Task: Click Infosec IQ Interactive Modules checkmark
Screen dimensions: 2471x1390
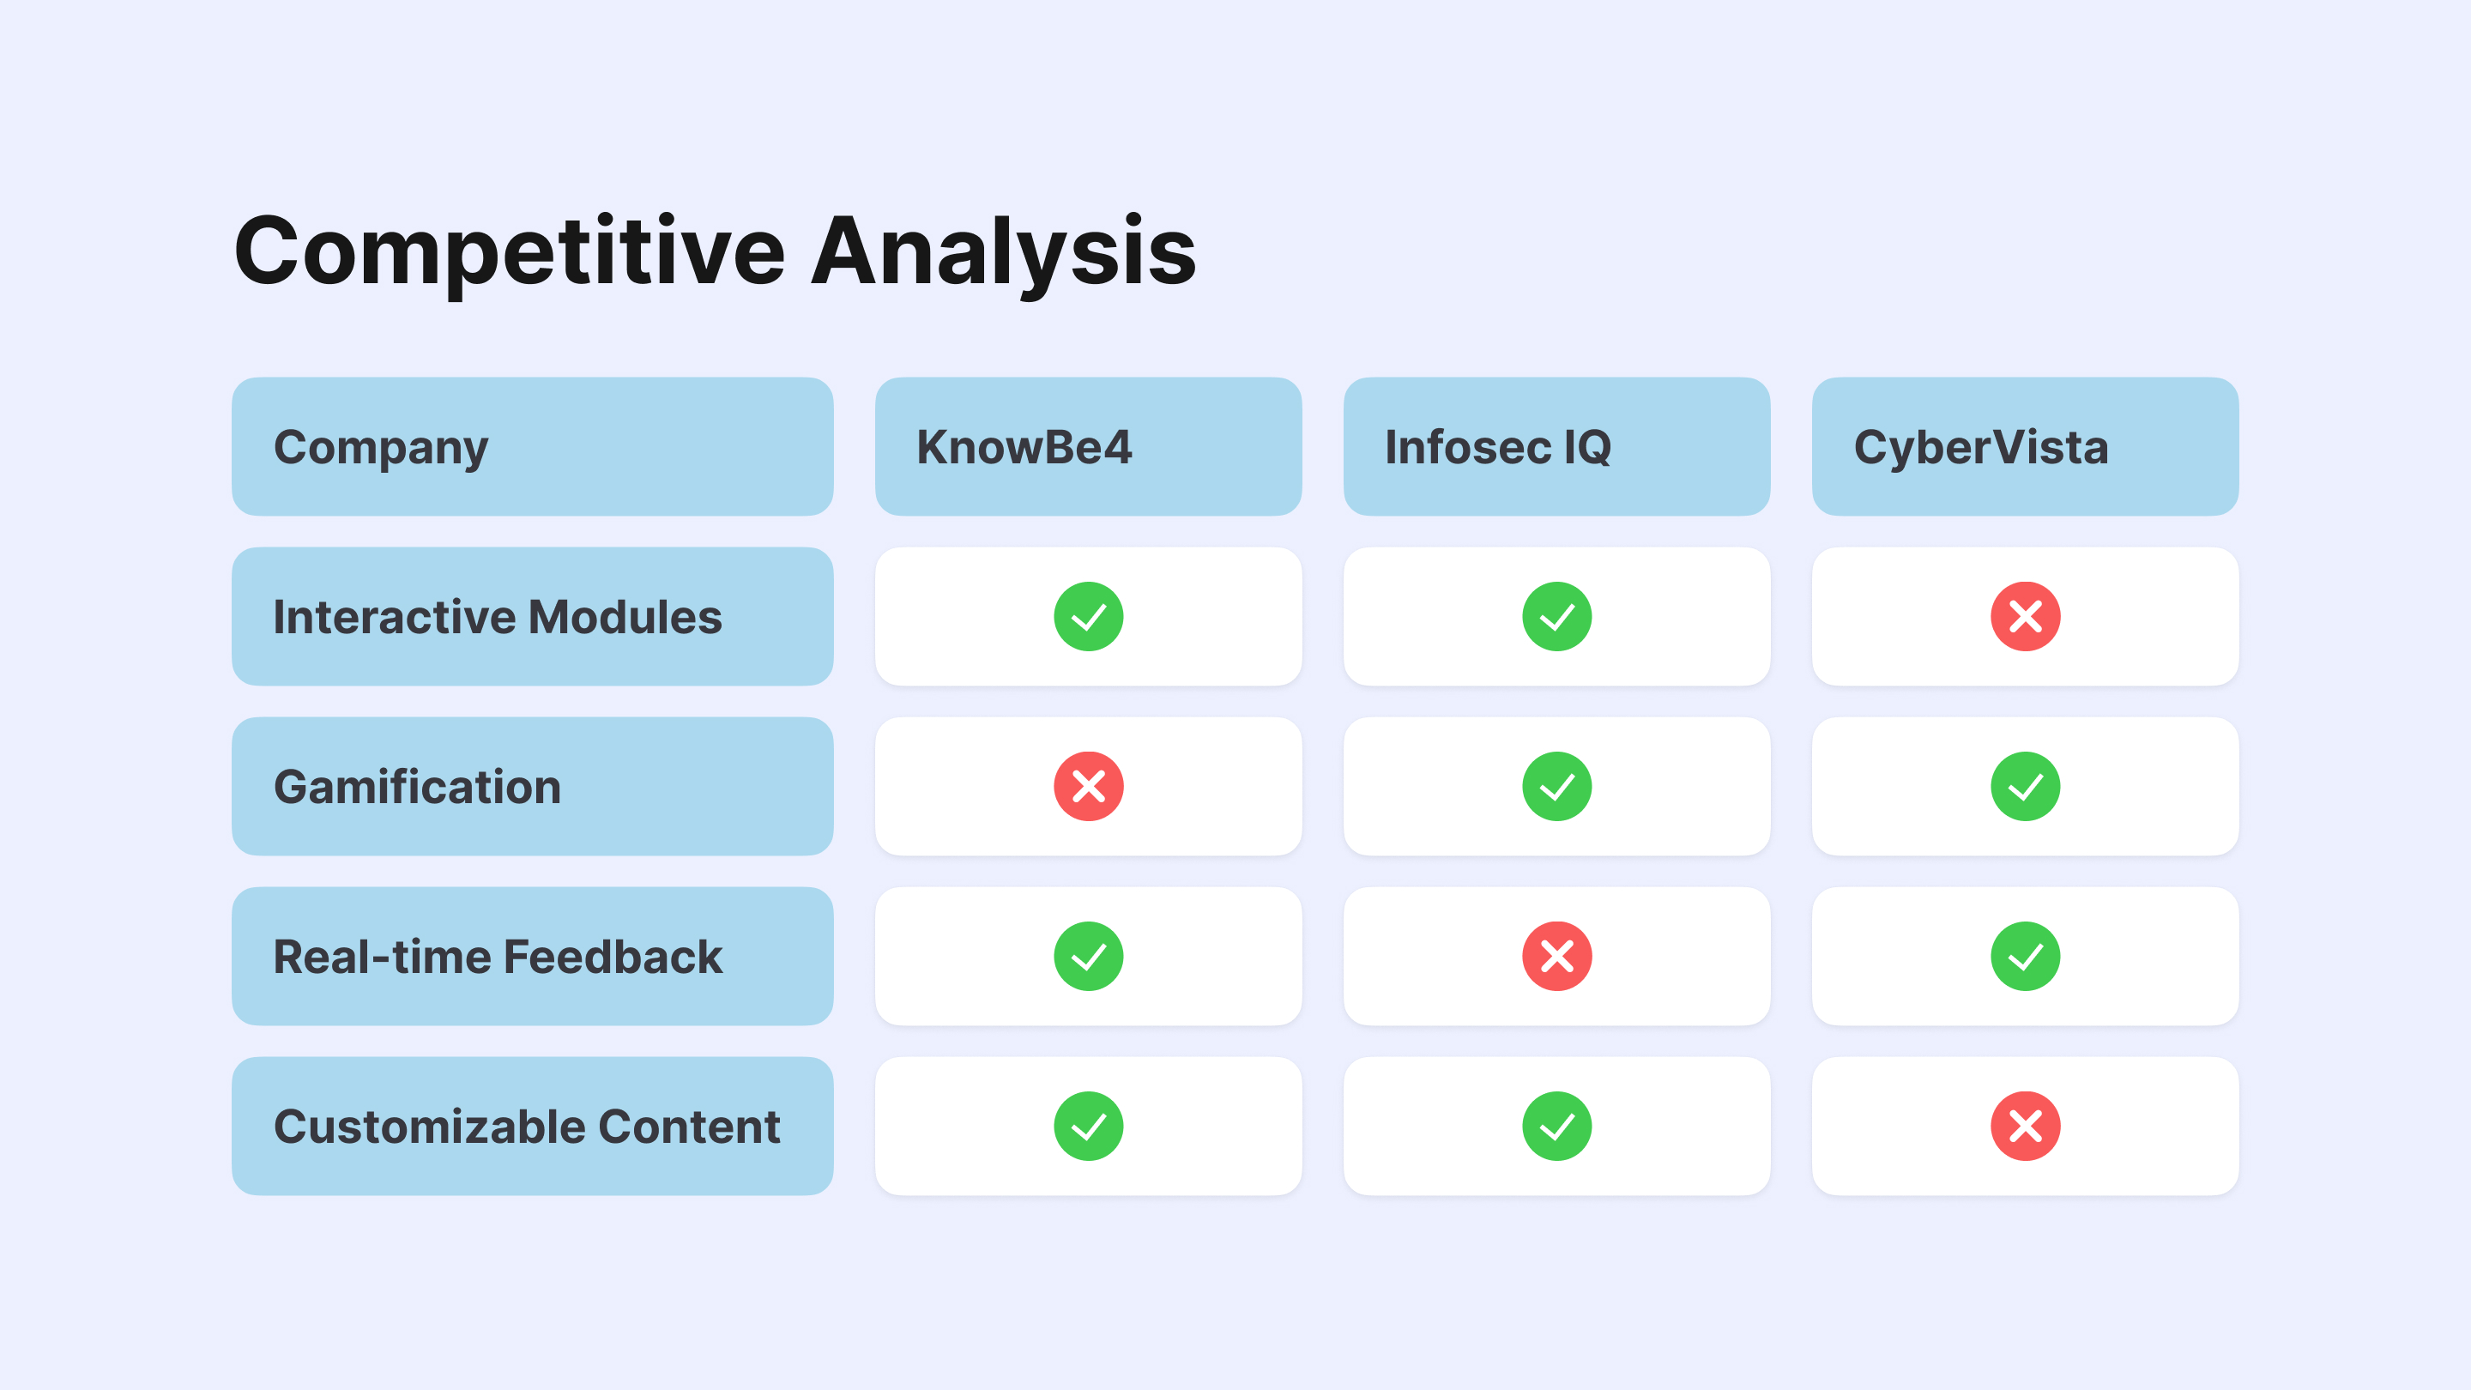Action: pyautogui.click(x=1556, y=617)
